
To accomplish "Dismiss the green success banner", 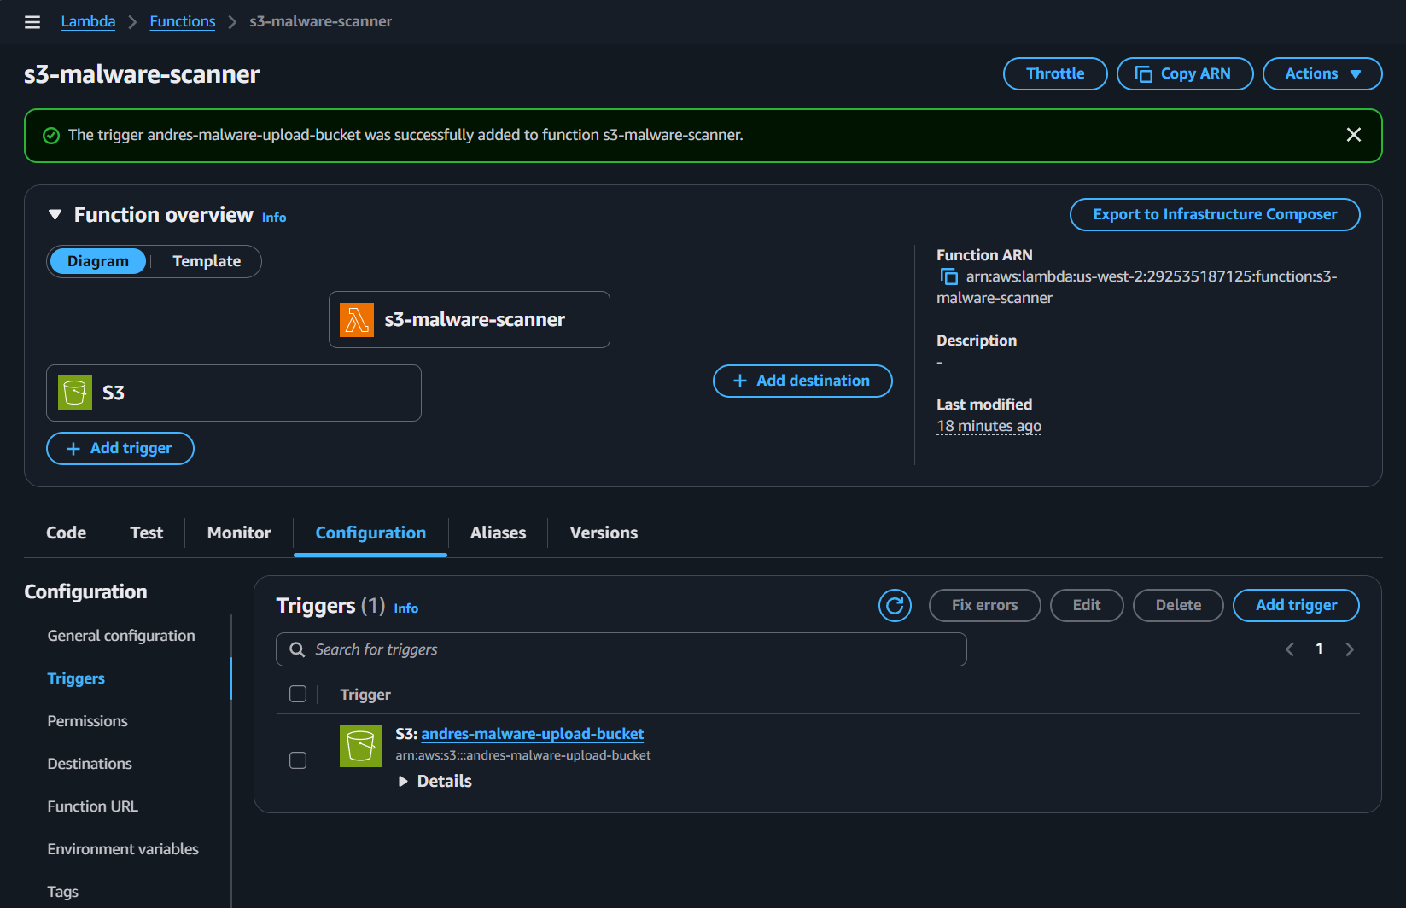I will [1354, 135].
